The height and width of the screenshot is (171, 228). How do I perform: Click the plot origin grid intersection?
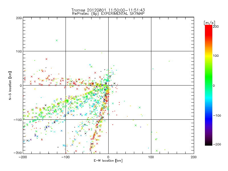point(108,85)
